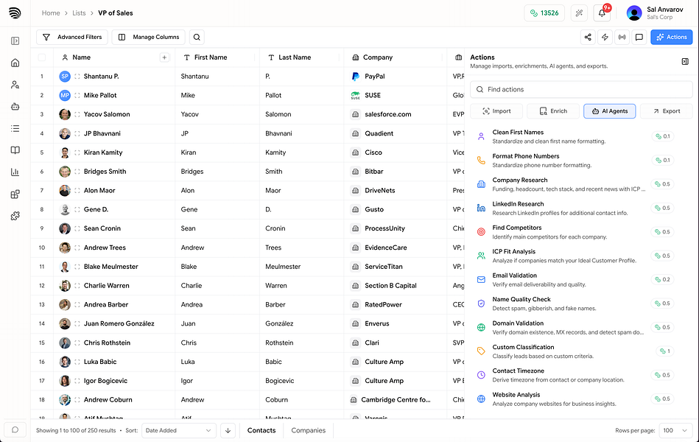Open the integrations puzzle sidebar icon

[15, 216]
